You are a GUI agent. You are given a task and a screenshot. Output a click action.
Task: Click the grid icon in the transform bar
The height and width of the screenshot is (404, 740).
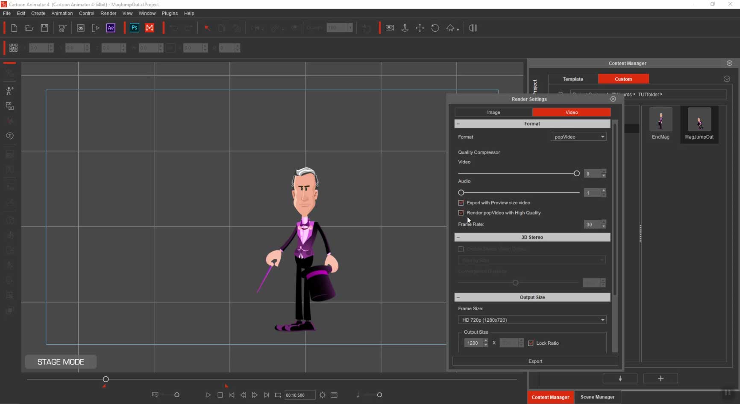(x=14, y=48)
